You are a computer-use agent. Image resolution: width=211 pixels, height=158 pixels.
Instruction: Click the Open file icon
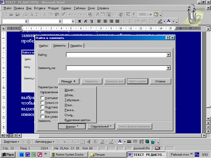[12, 14]
